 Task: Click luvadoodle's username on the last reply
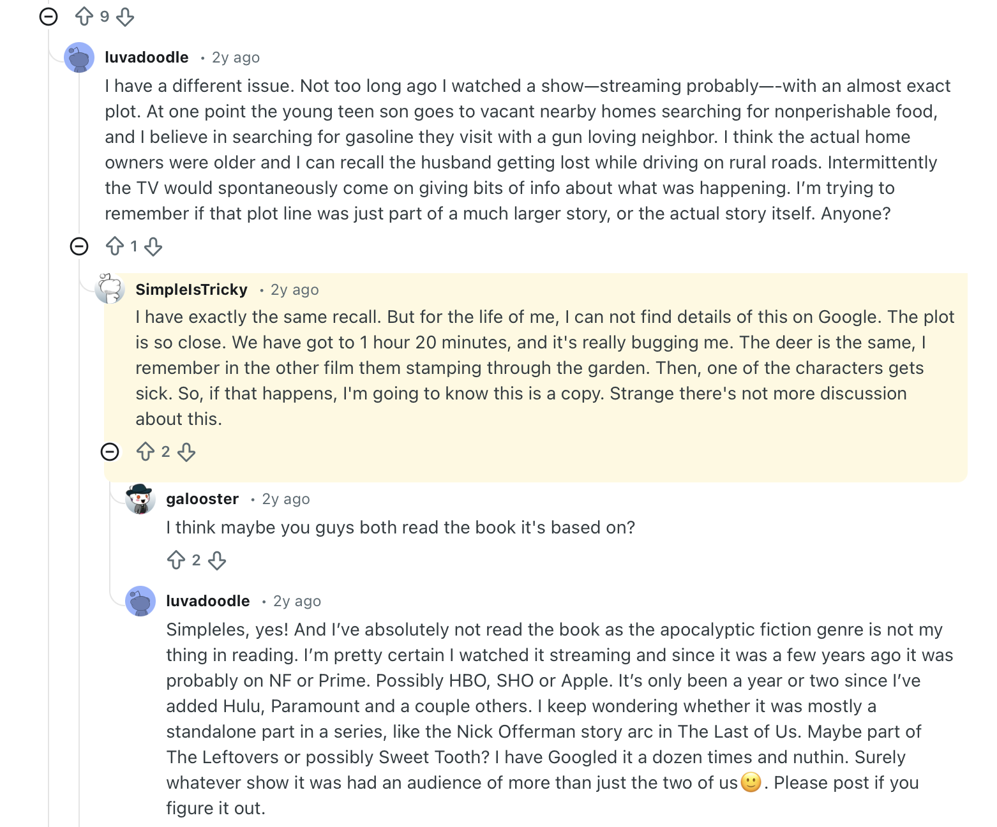pyautogui.click(x=208, y=601)
